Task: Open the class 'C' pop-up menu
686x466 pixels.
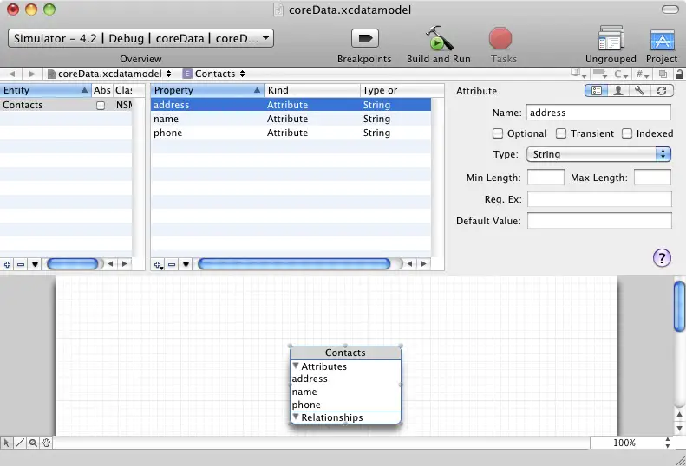Action: point(621,74)
